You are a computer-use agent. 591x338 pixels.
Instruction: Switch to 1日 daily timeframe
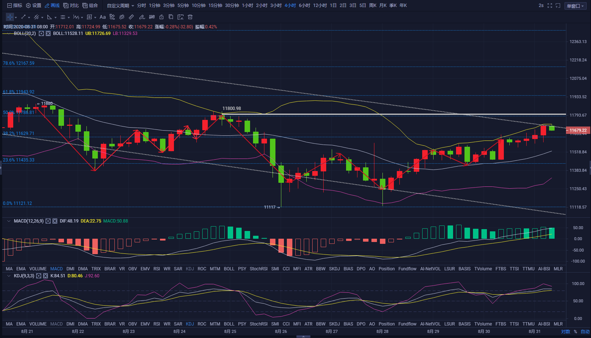333,6
